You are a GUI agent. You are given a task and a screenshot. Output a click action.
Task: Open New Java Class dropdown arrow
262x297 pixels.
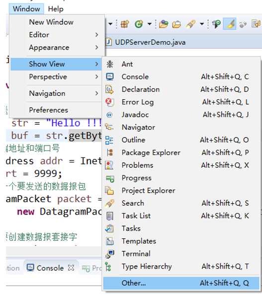(x=150, y=24)
